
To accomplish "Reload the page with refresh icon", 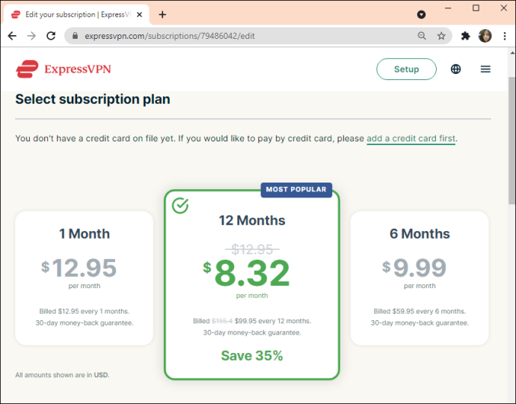I will [51, 36].
